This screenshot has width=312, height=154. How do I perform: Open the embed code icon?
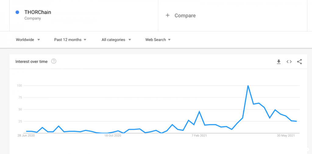(289, 62)
